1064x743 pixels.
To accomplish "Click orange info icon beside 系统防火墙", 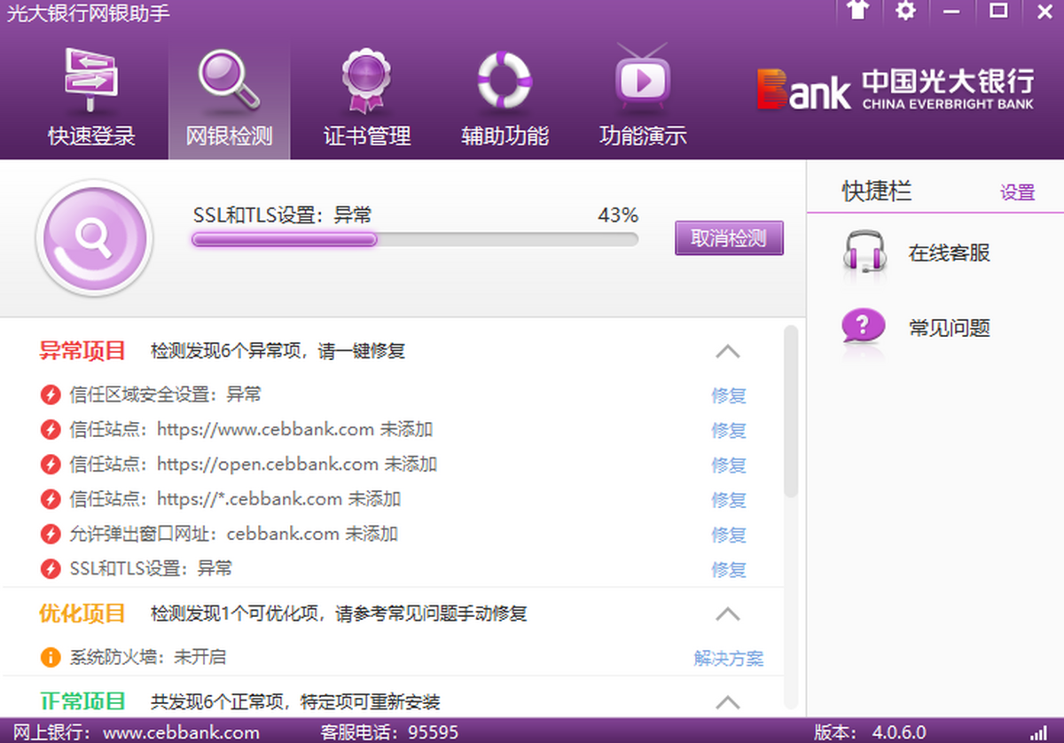I will 51,657.
